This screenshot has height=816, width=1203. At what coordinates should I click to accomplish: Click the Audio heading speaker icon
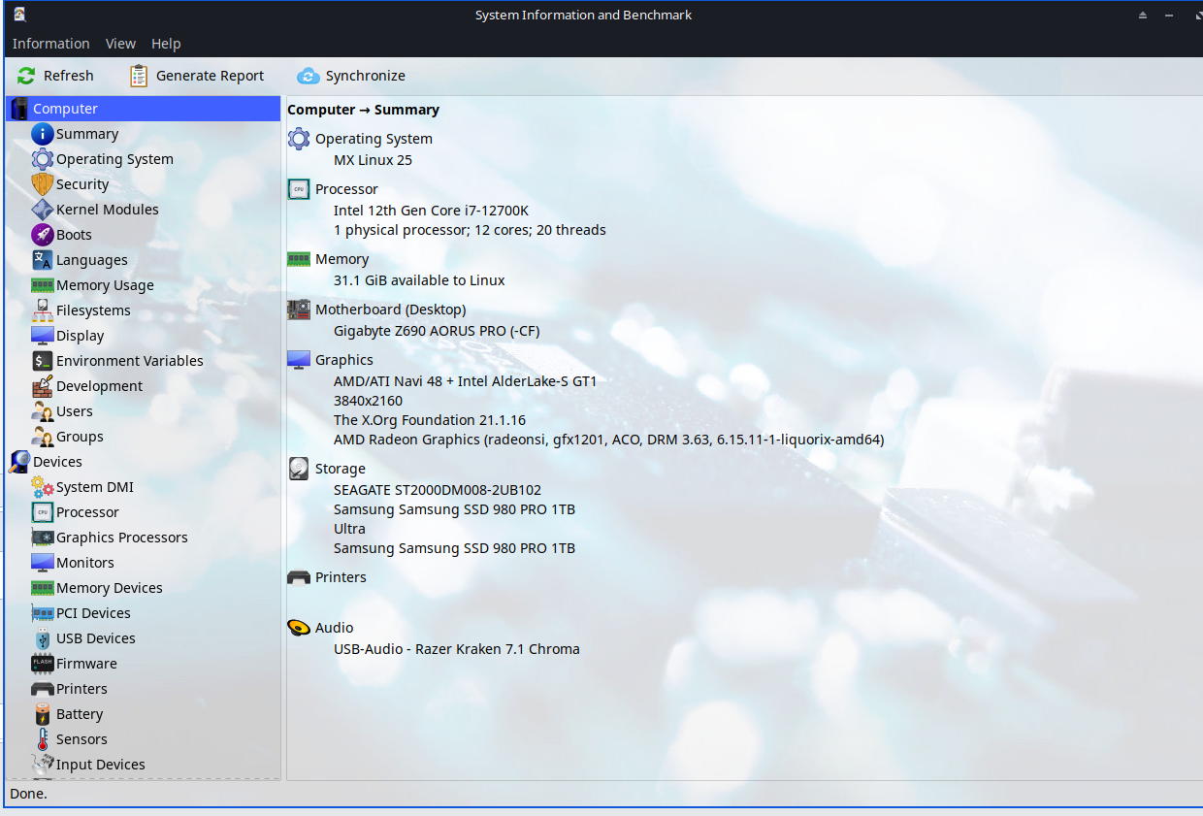pyautogui.click(x=299, y=628)
